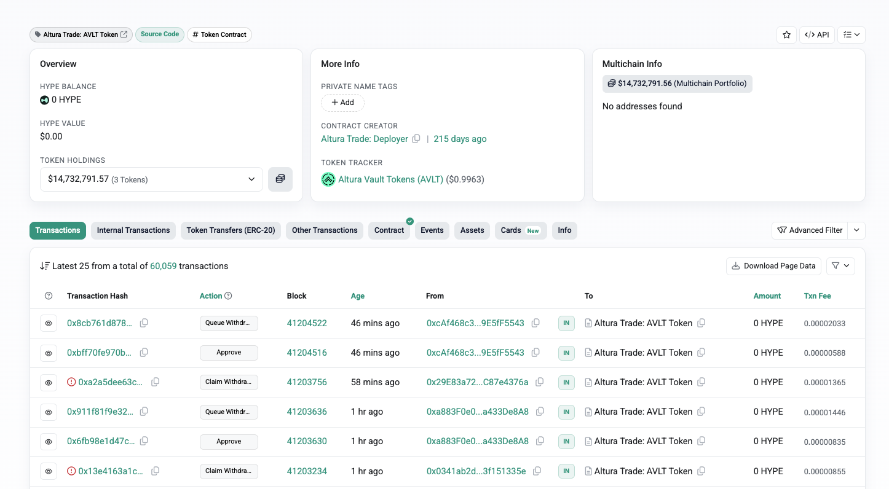
Task: Click the help icon beside the Action column header
Action: 228,296
